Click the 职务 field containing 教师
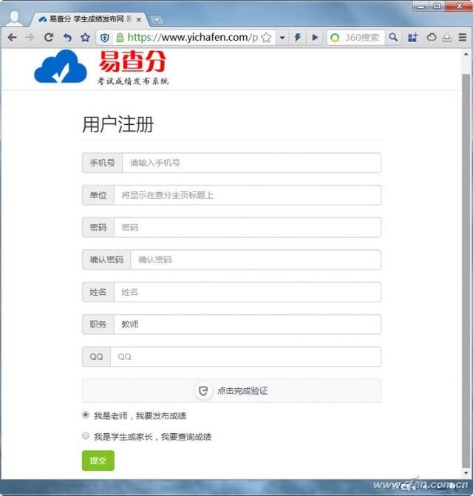This screenshot has height=496, width=473. tap(248, 325)
